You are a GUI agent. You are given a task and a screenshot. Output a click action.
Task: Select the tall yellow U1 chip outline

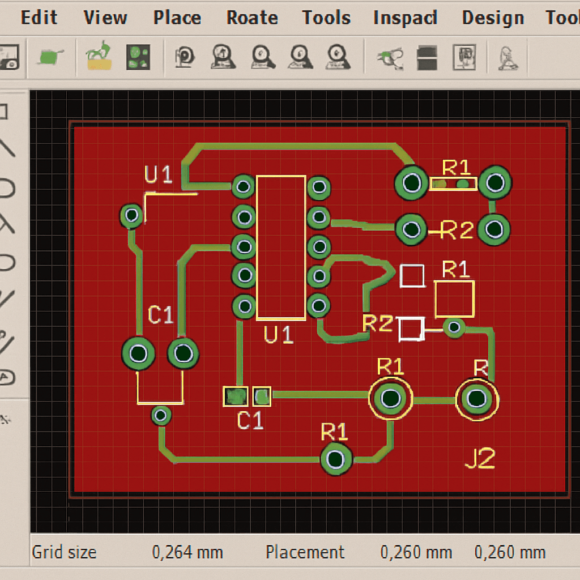[281, 248]
